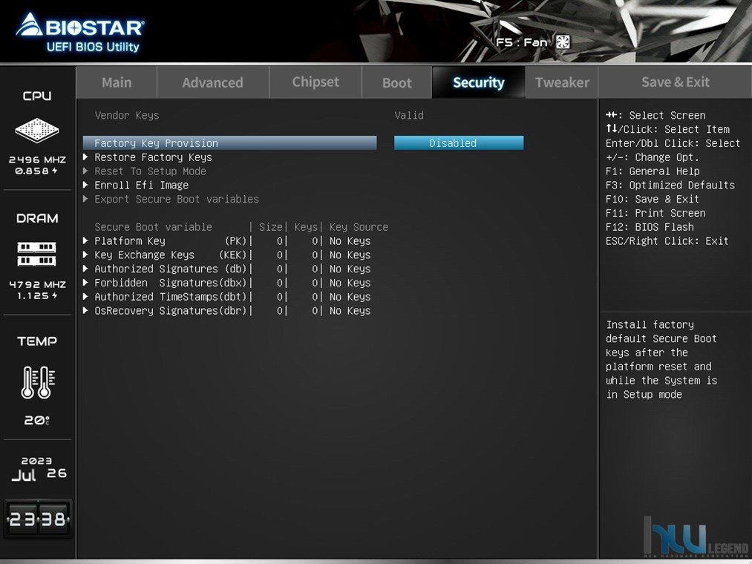Click the Key Source column header

pos(359,227)
